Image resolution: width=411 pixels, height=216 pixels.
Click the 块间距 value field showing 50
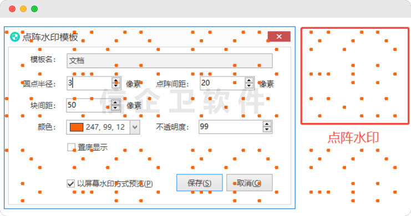[89, 105]
